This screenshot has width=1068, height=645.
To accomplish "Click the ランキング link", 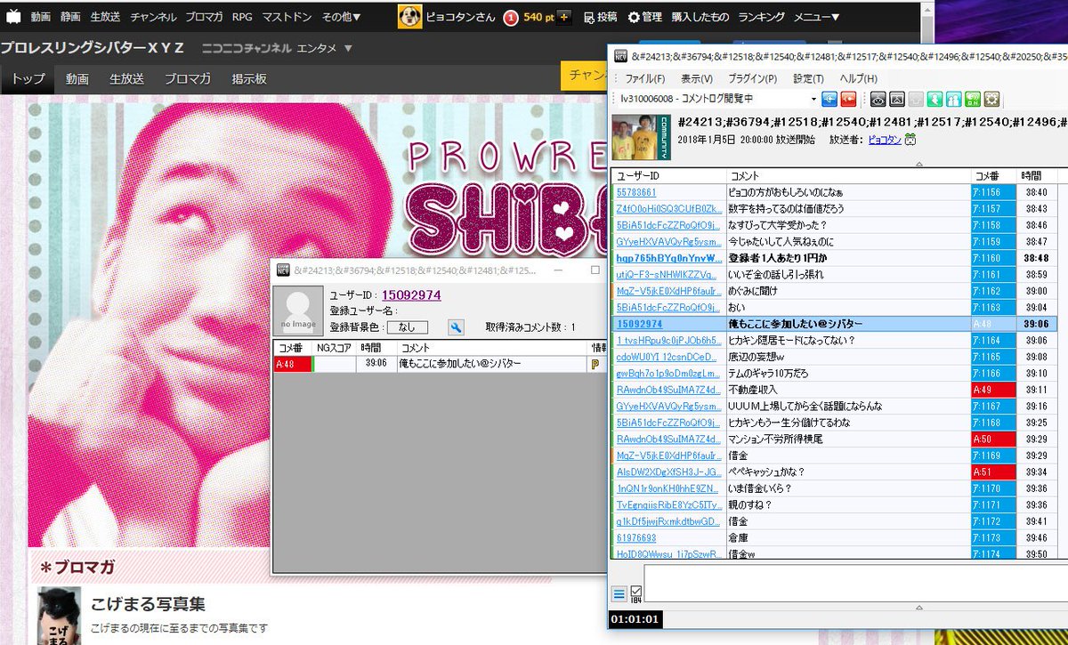I will pos(761,17).
